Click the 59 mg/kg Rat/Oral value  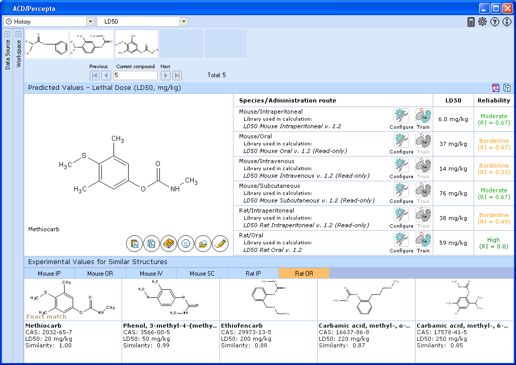tap(453, 243)
